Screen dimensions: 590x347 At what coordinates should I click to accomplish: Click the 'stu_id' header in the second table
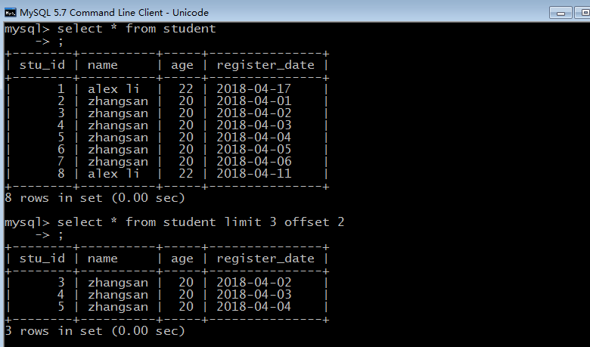(42, 259)
